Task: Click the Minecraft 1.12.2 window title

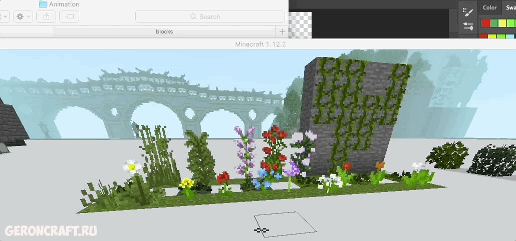Action: [260, 44]
